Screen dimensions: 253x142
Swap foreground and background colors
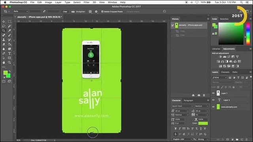coord(10,71)
